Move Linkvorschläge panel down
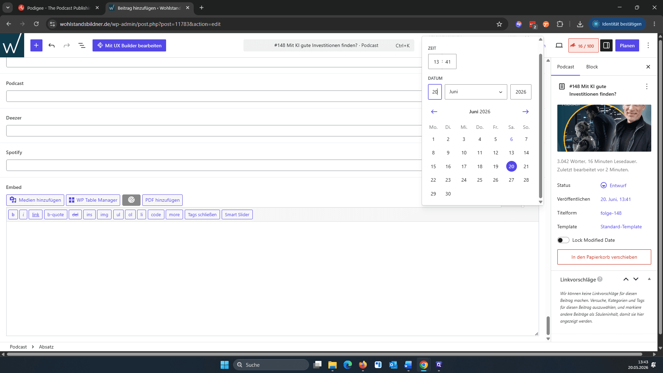663x373 pixels. pyautogui.click(x=636, y=279)
